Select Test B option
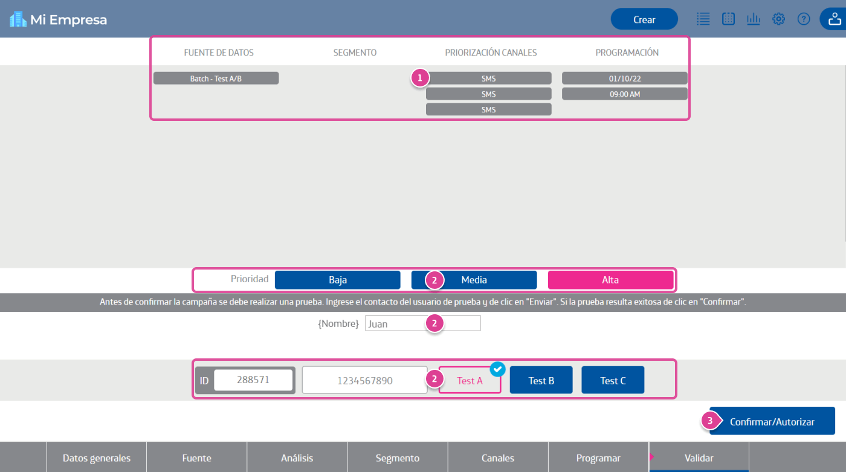Screen dimensions: 846x472 coord(541,381)
